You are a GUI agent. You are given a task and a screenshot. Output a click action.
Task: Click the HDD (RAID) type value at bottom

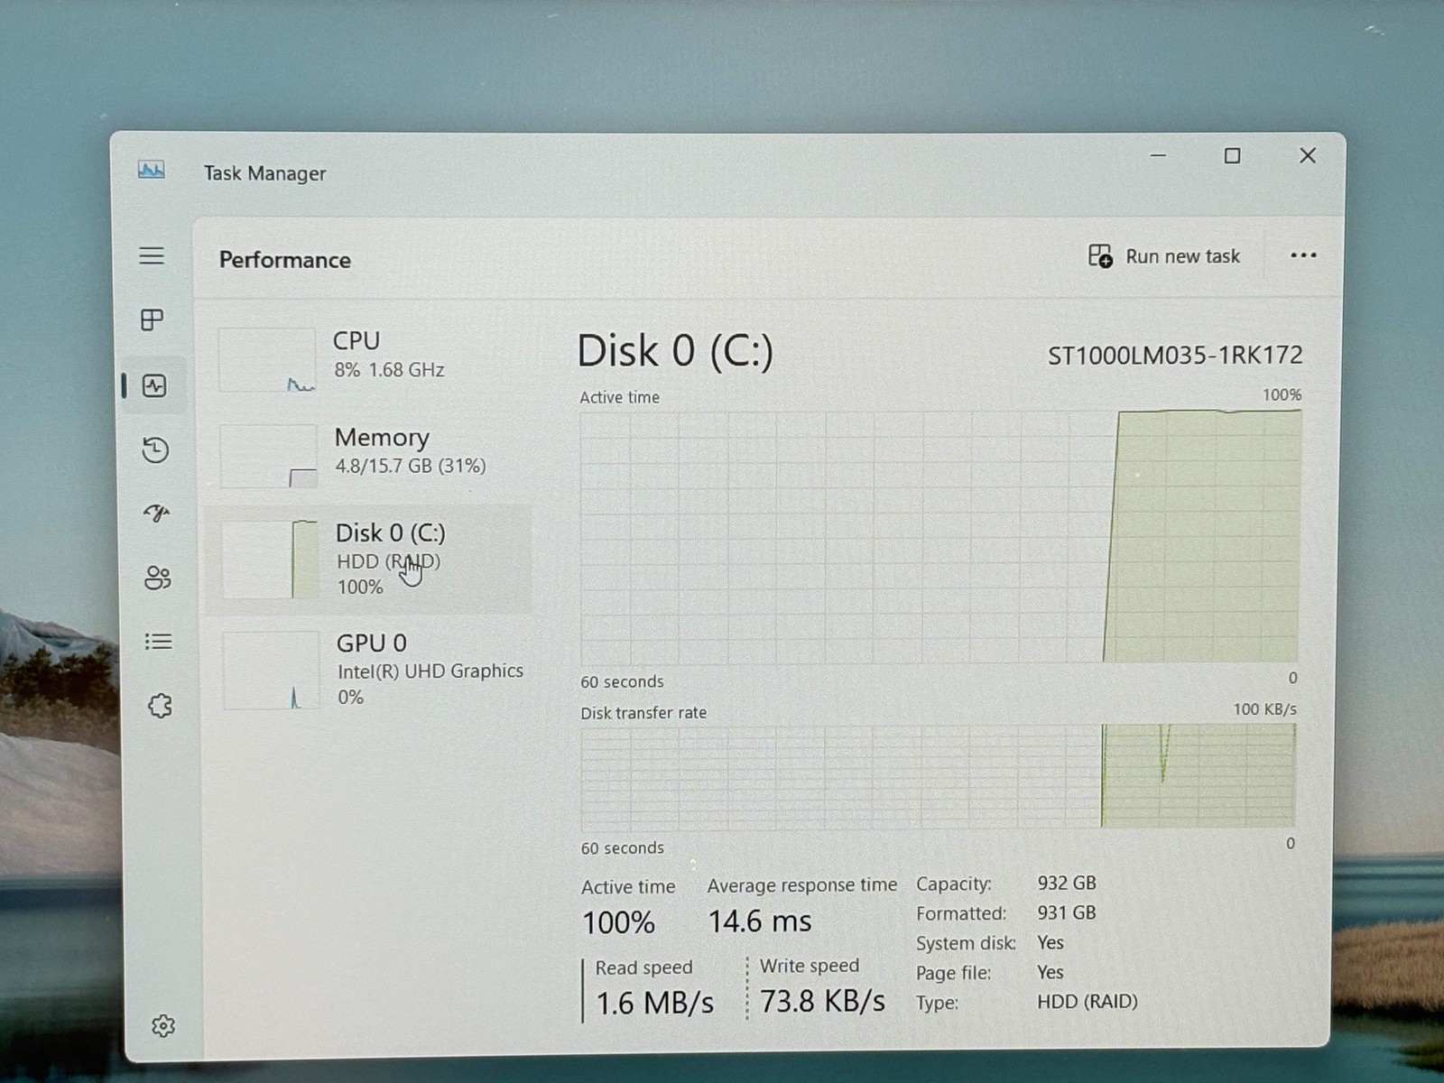(x=1088, y=1002)
